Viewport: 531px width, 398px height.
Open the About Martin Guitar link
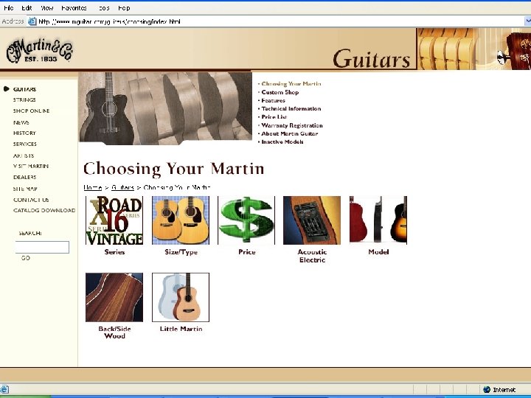pyautogui.click(x=290, y=133)
